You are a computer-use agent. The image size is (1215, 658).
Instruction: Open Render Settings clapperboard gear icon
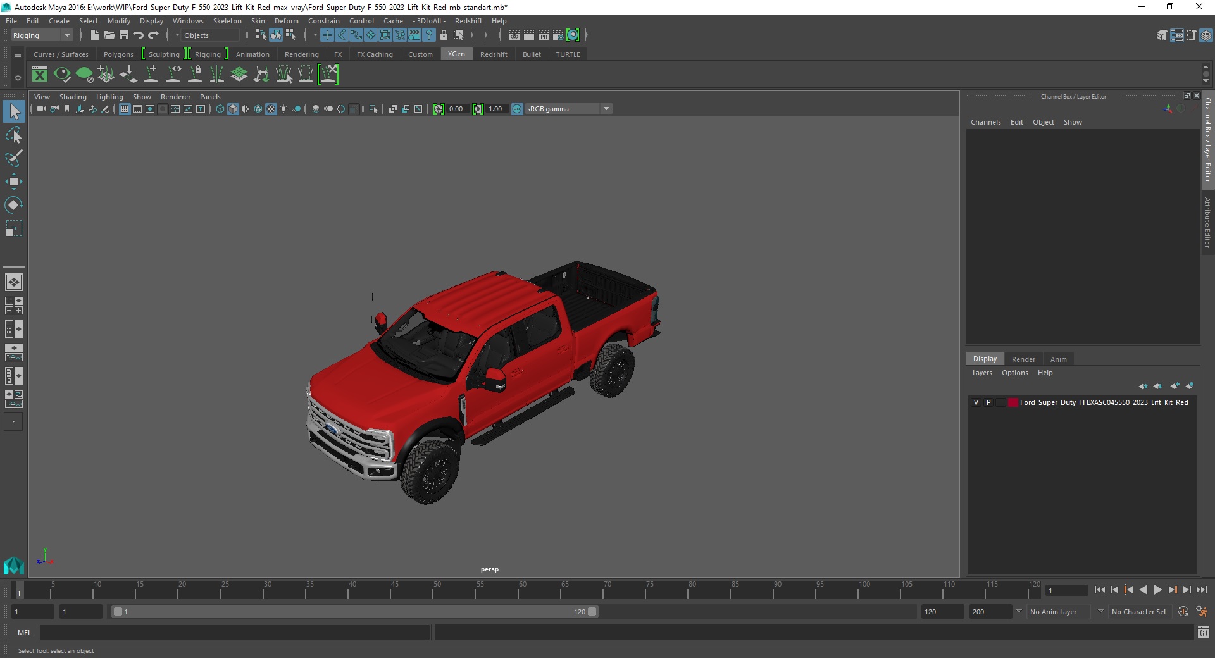(x=558, y=35)
